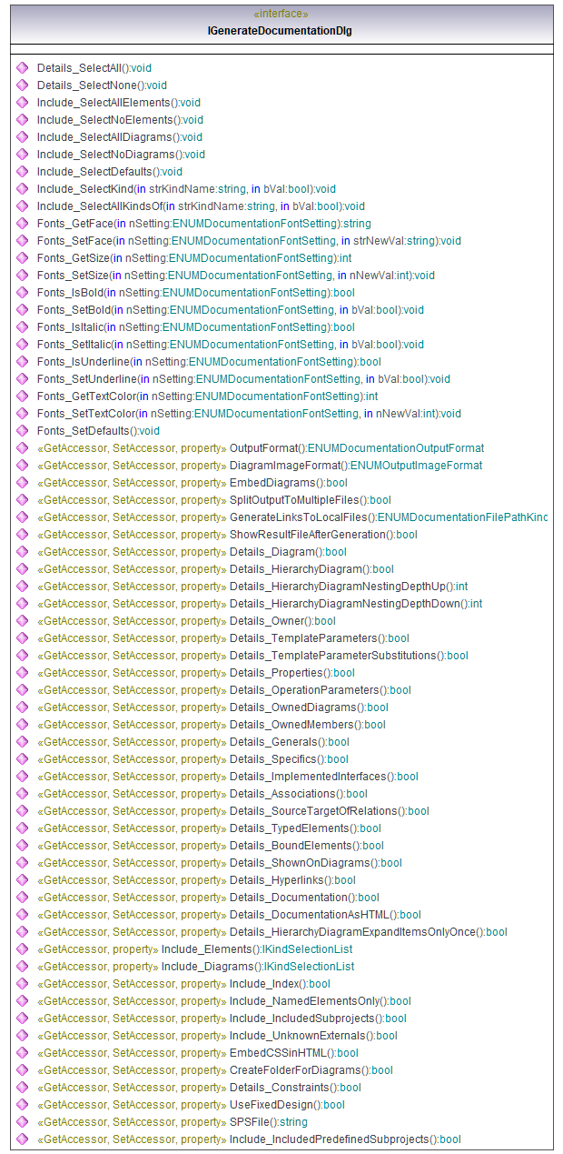This screenshot has height=1154, width=563.
Task: Select the IGenerateDocumentationDlg interface title
Action: pyautogui.click(x=280, y=30)
